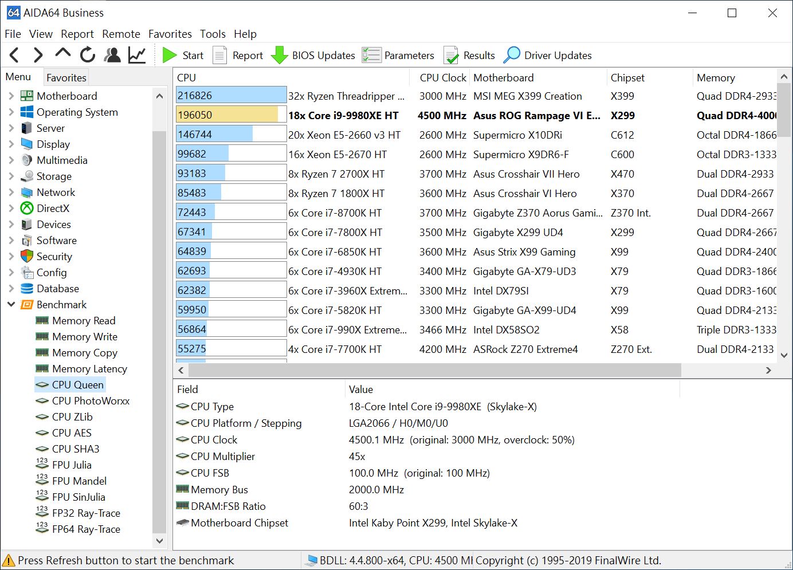The image size is (793, 570).
Task: Open the CPU PhotoWorxx benchmark
Action: [x=91, y=400]
